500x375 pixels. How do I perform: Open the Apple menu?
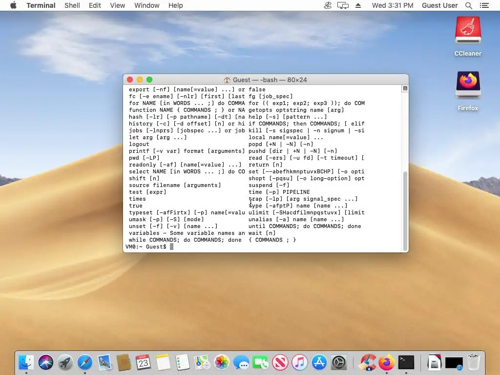point(13,5)
